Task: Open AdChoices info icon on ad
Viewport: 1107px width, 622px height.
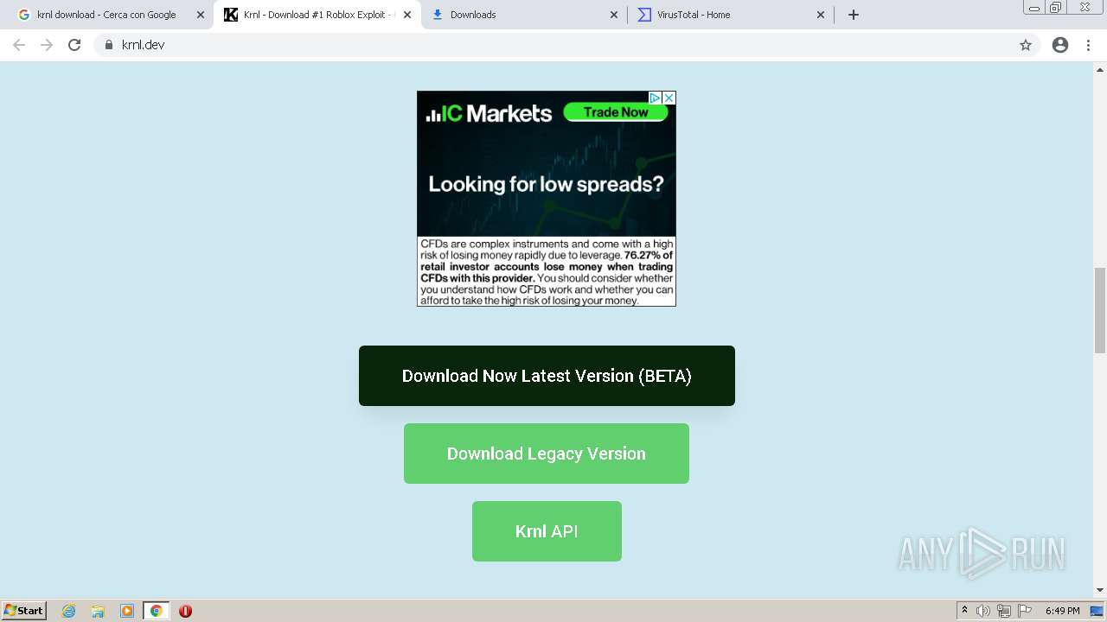Action: click(x=656, y=98)
